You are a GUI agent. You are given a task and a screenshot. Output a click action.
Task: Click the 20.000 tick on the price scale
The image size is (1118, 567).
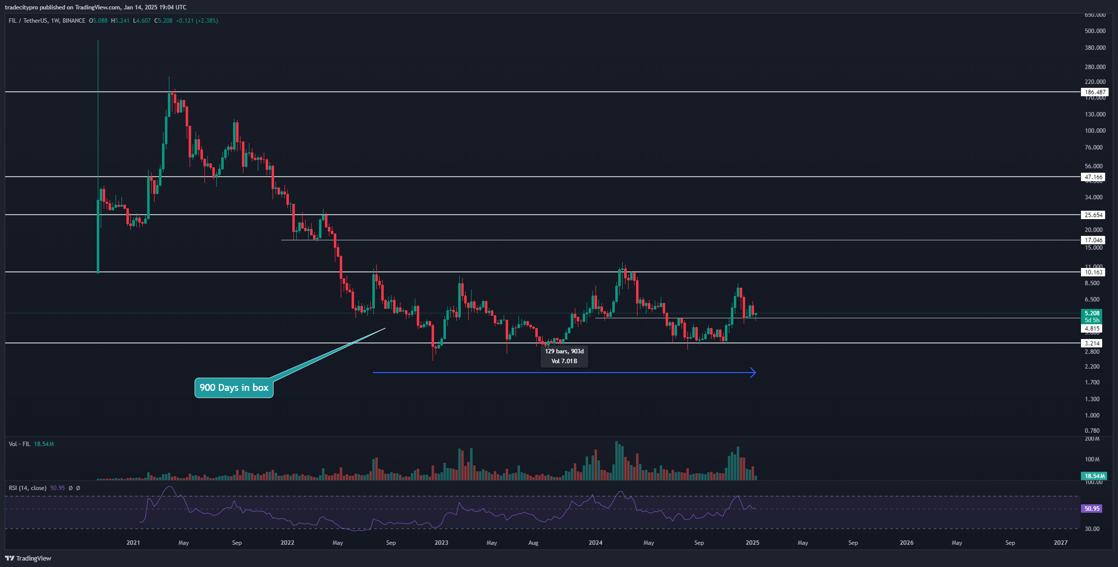point(1094,230)
